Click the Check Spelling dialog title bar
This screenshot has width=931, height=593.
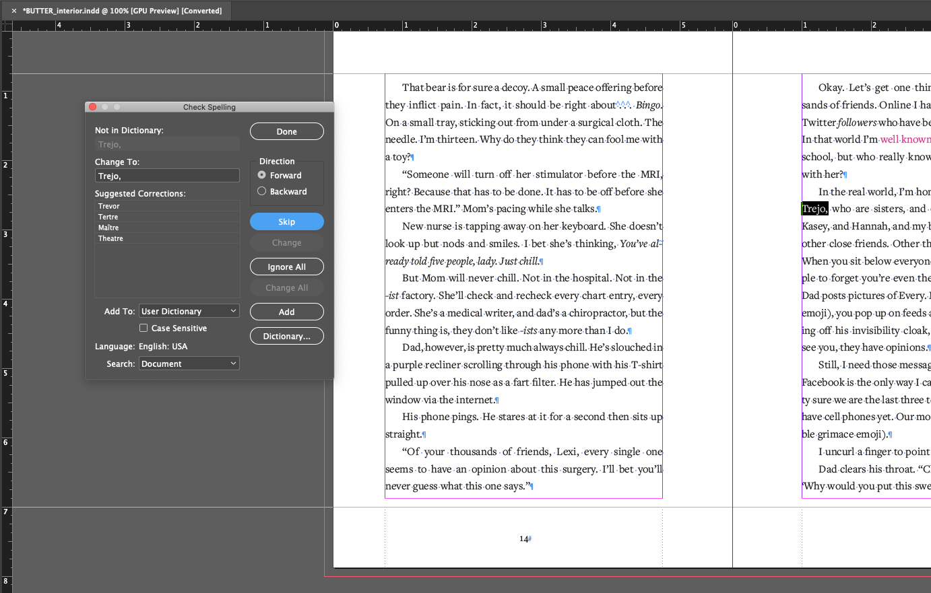(210, 106)
